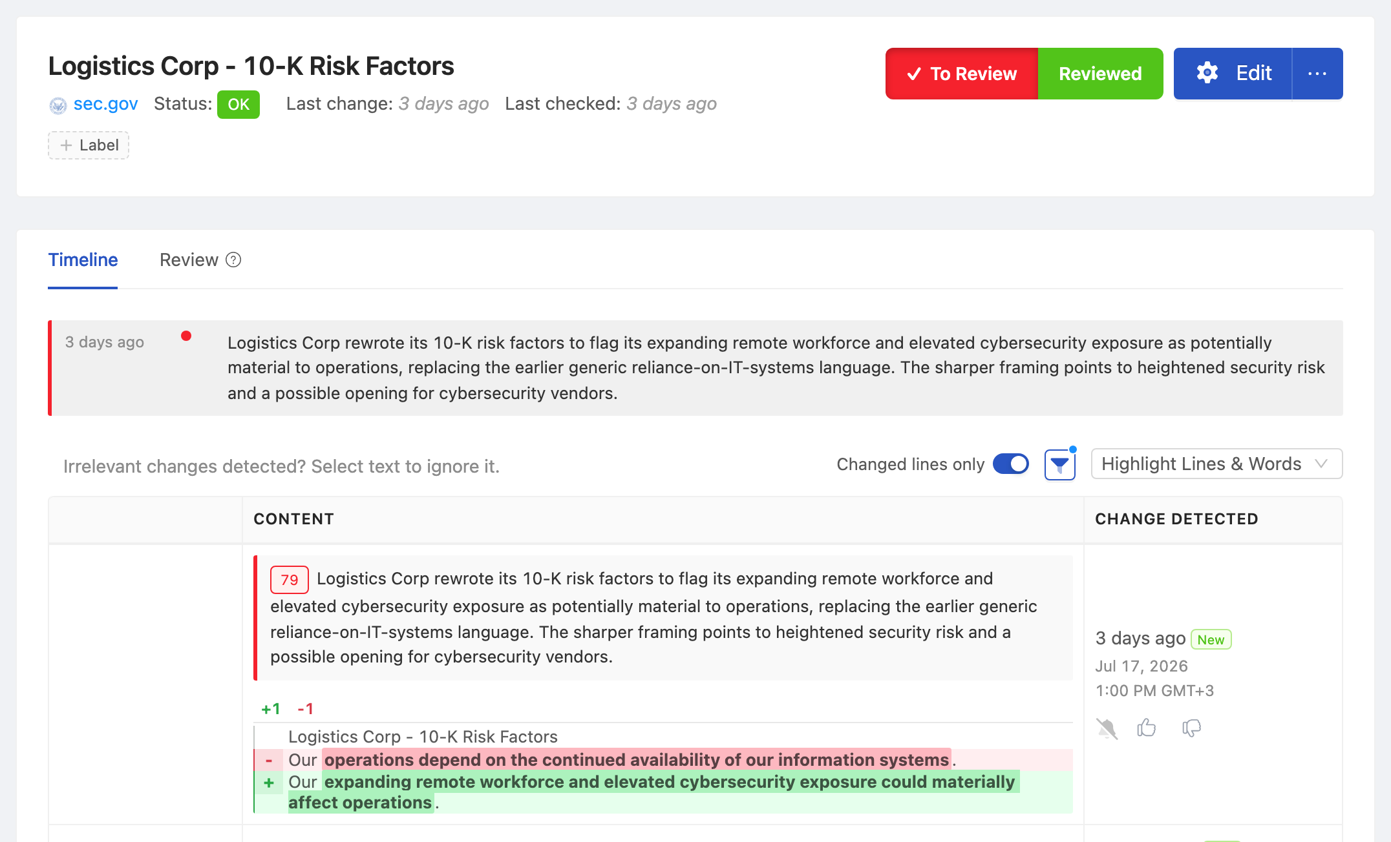Click the green New badge
This screenshot has width=1391, height=842.
tap(1211, 639)
